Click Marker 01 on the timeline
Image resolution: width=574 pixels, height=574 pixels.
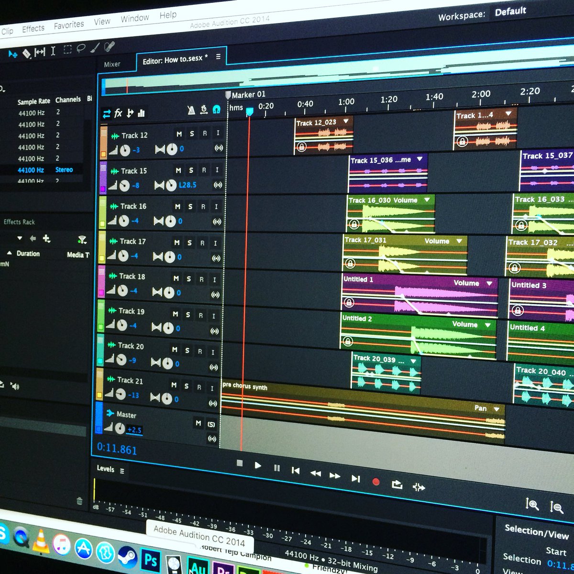[248, 95]
